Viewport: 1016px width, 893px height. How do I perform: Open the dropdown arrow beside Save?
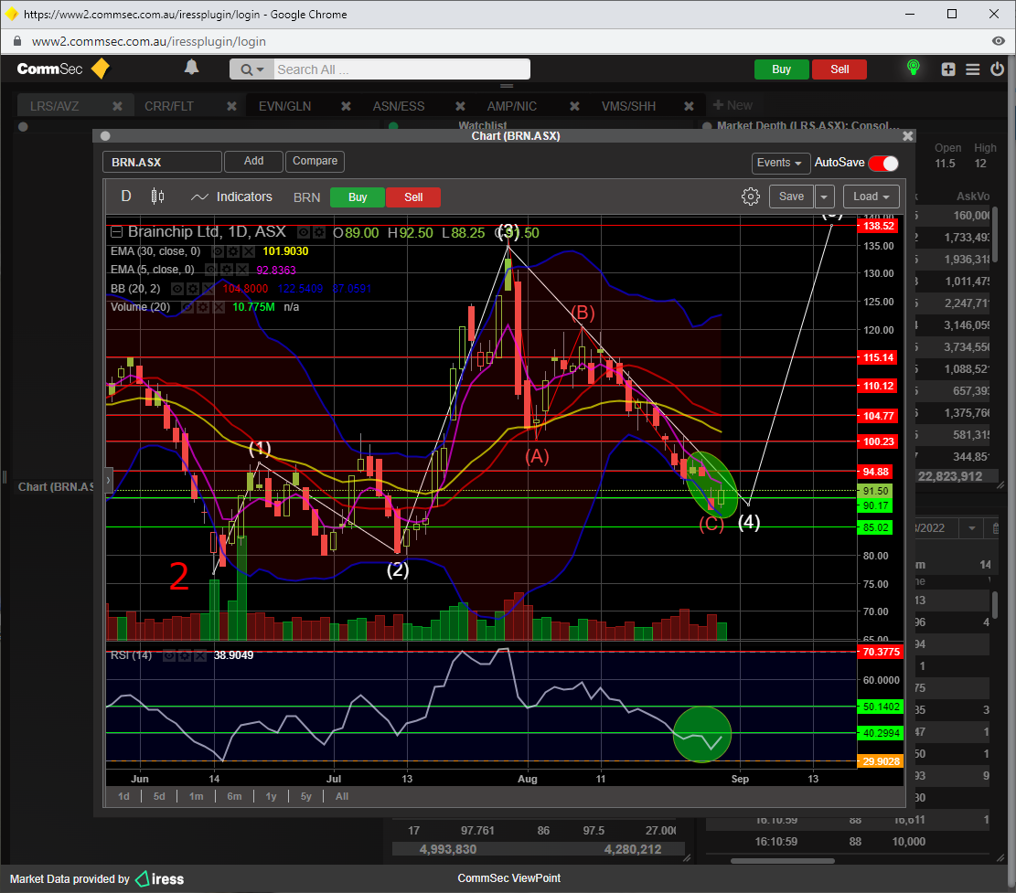click(x=824, y=197)
